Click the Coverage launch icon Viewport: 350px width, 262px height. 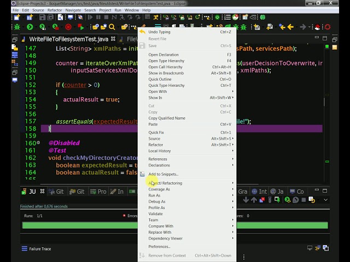pyautogui.click(x=43, y=27)
